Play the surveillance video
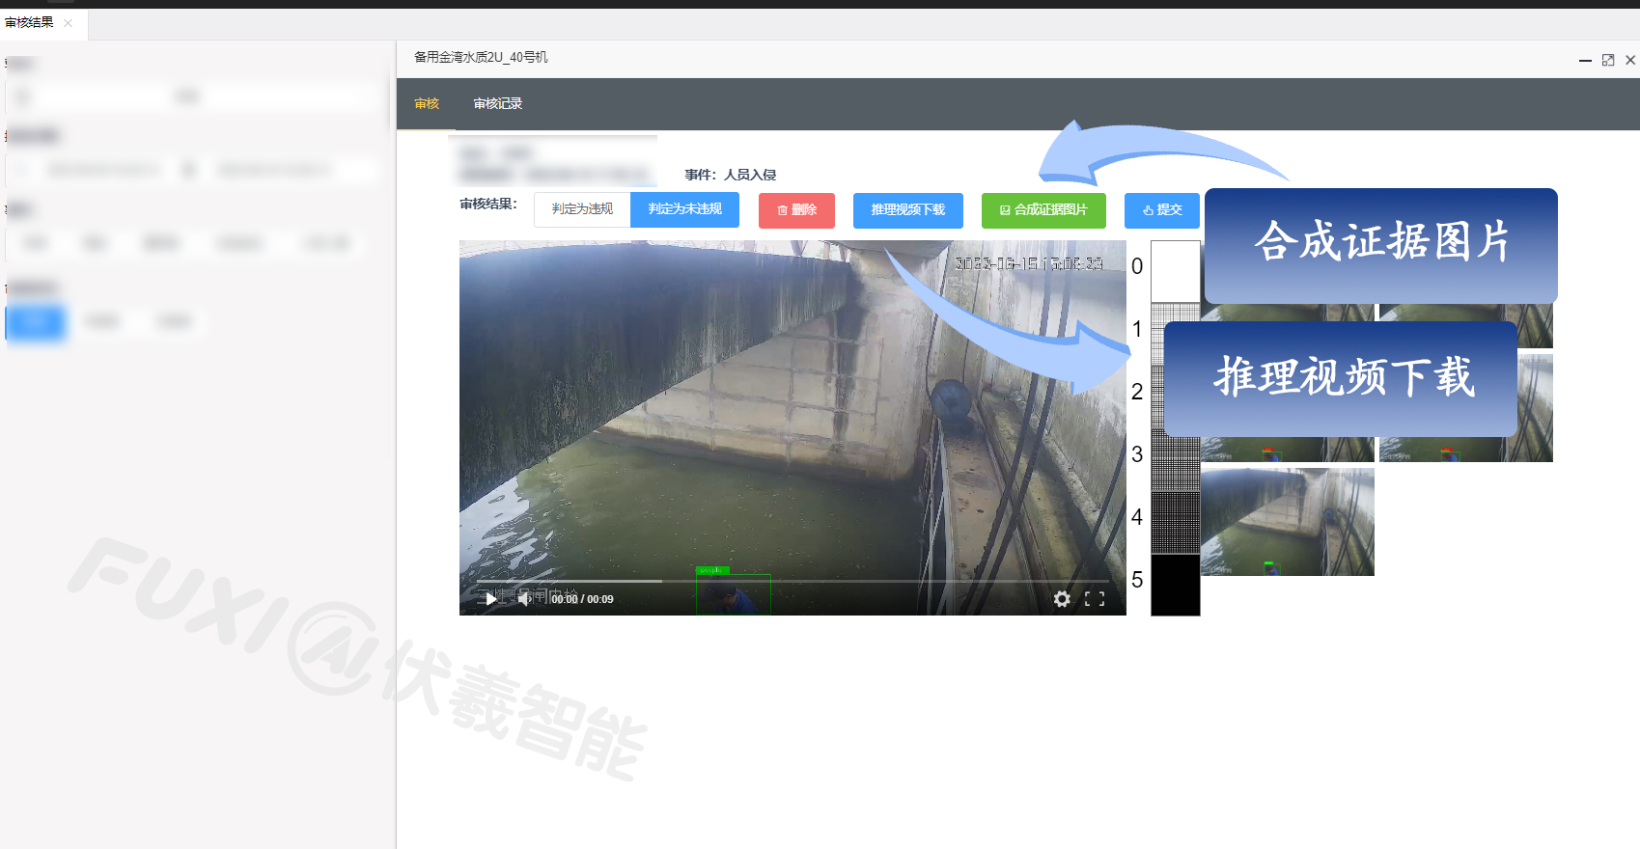This screenshot has height=849, width=1640. [x=491, y=599]
